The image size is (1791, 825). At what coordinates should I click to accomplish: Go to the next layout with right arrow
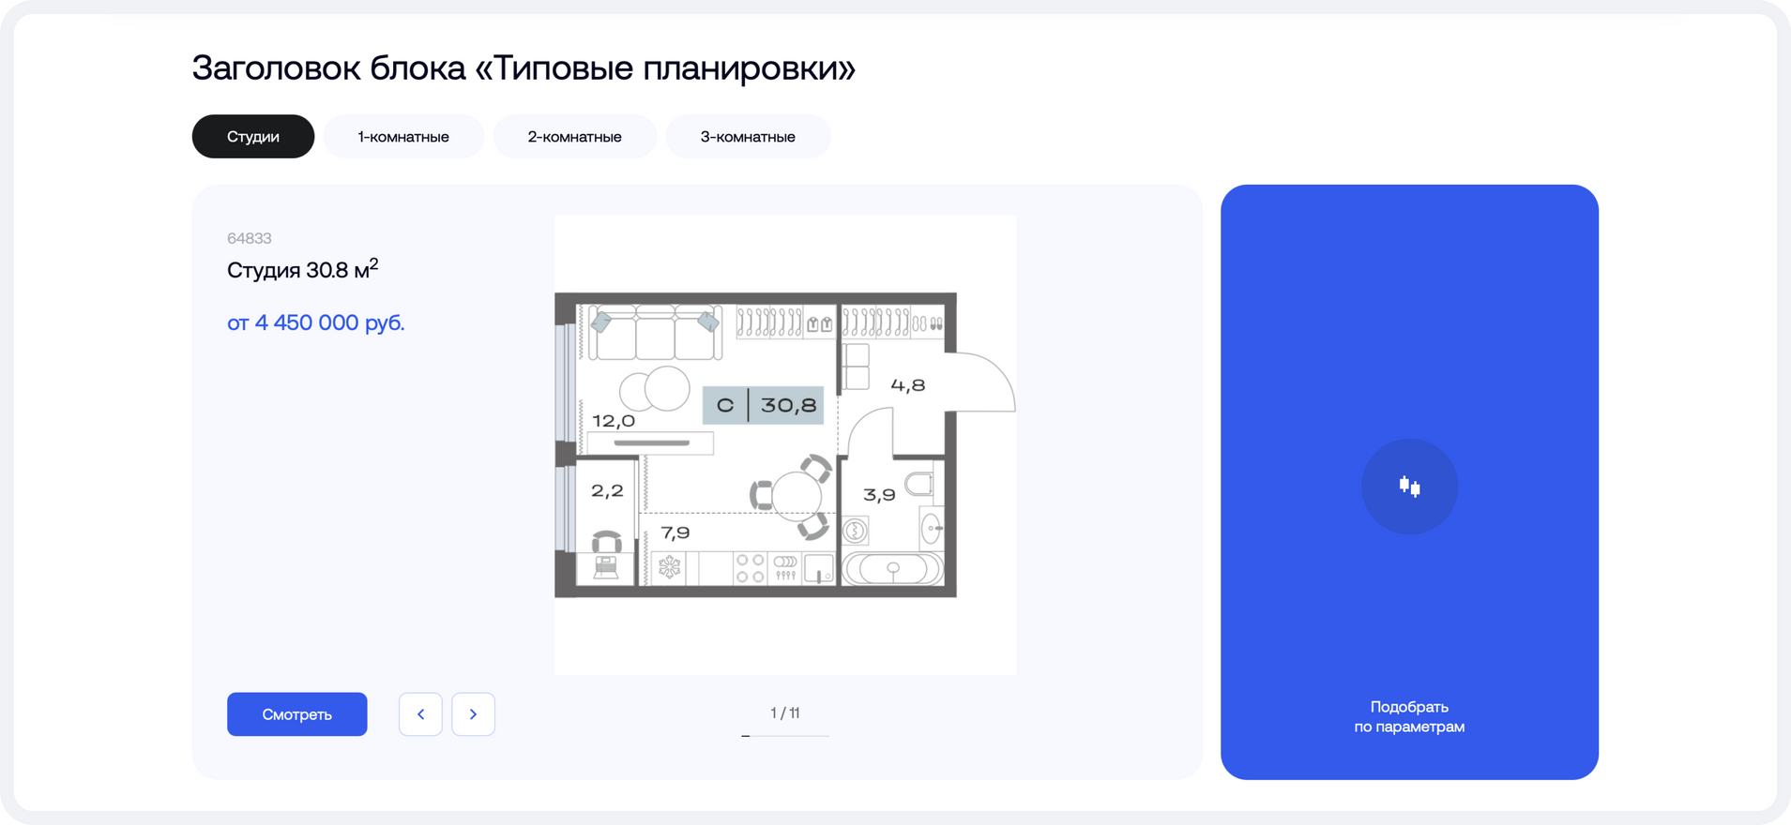click(x=473, y=714)
